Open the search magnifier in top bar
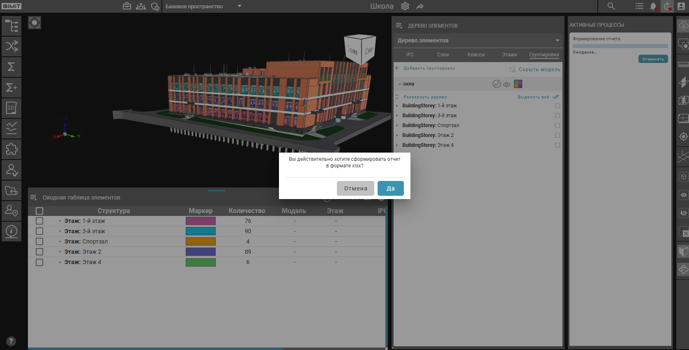689x350 pixels. (611, 6)
